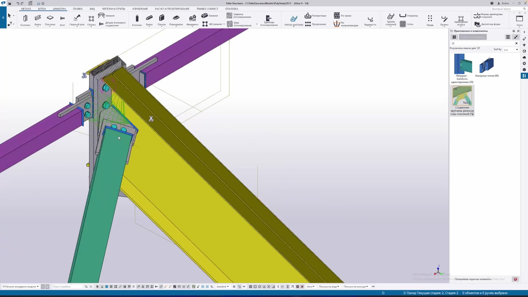Open the rebar Видимость tool
Image resolution: width=528 pixels, height=297 pixels.
point(370,21)
